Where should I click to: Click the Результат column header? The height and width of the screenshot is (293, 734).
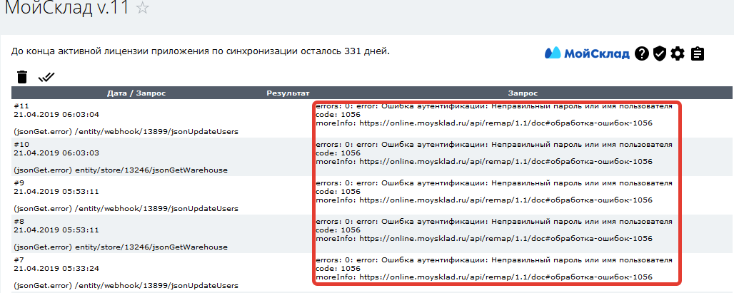pos(288,93)
